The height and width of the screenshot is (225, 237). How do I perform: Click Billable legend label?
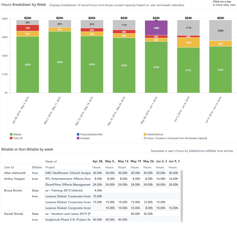pos(17,134)
